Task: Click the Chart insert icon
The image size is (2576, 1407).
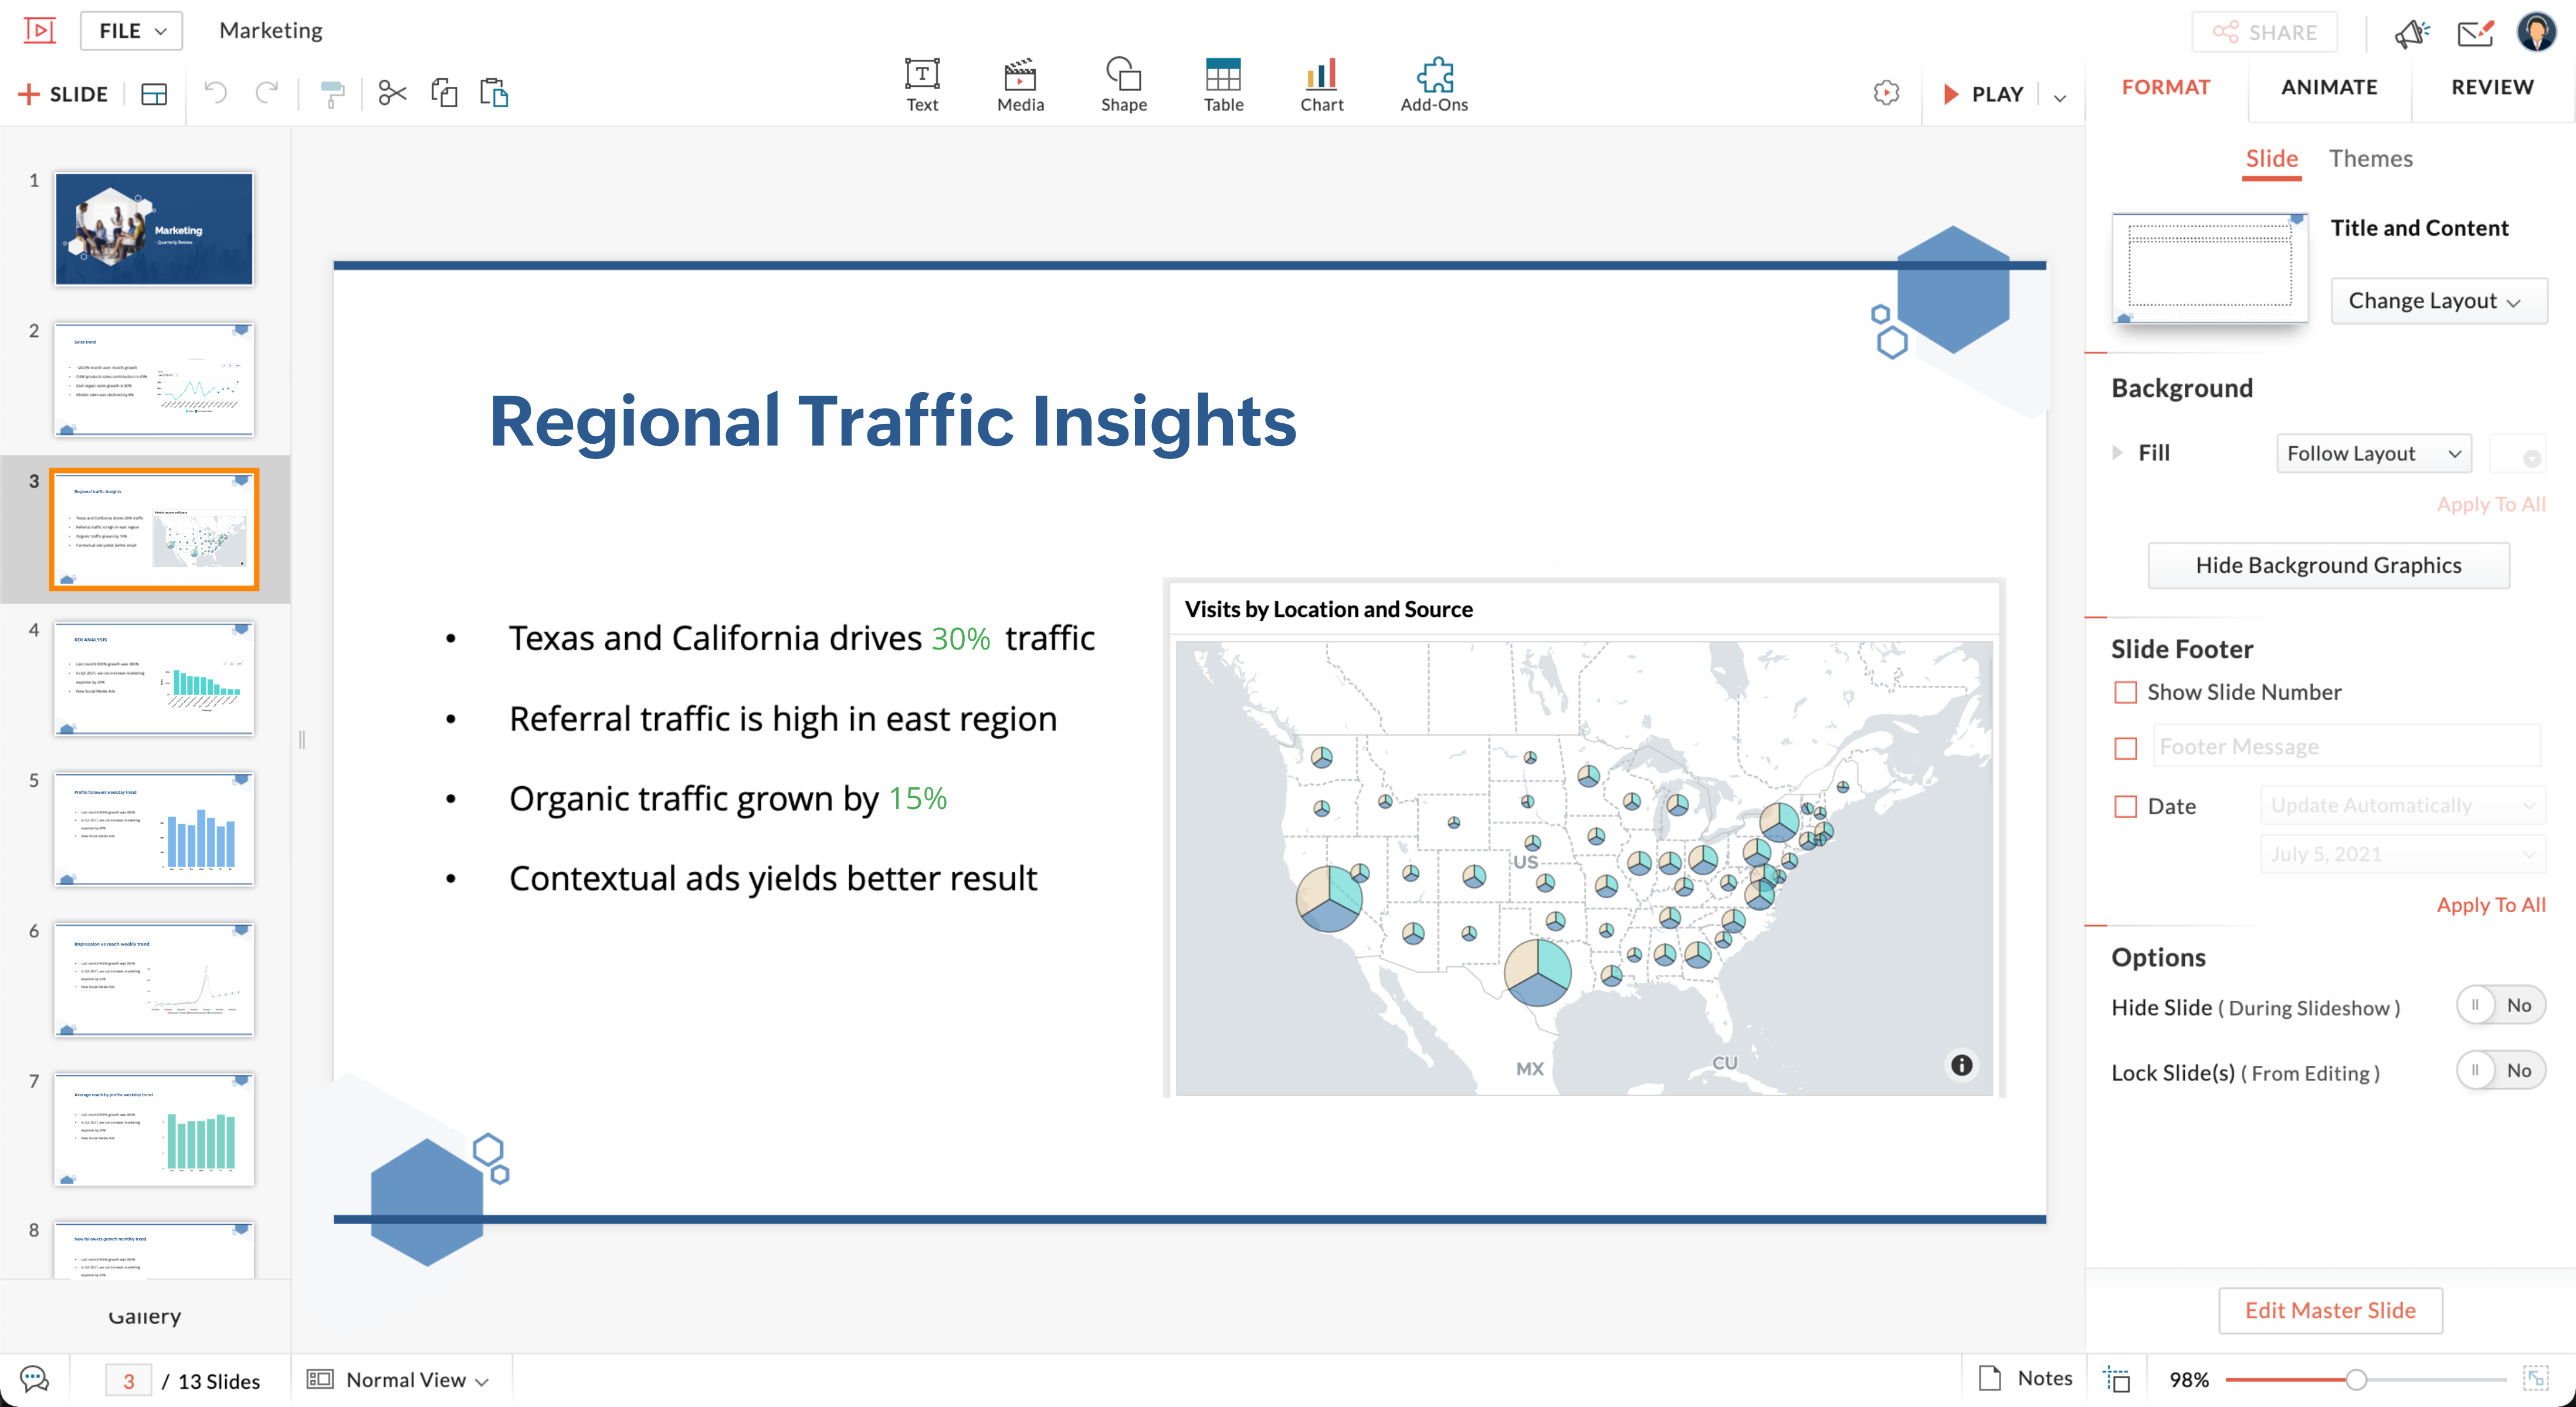Action: pos(1321,85)
